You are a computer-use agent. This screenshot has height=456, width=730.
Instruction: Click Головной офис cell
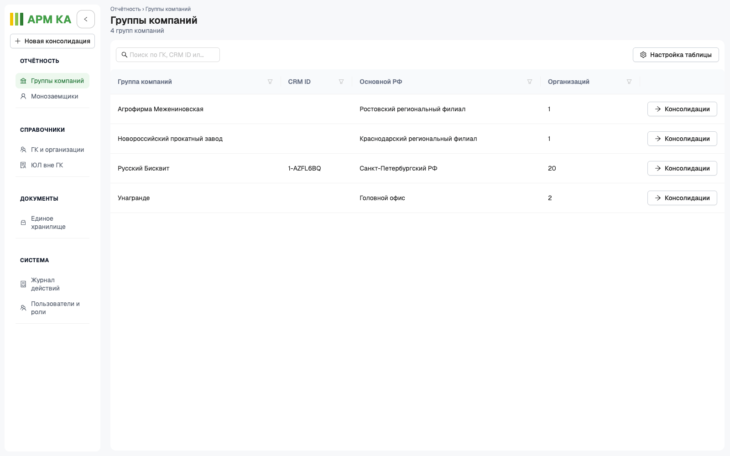[x=382, y=198]
